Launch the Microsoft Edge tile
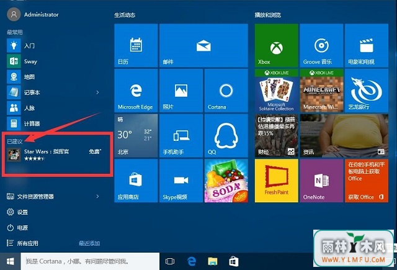397x270 pixels. (136, 91)
